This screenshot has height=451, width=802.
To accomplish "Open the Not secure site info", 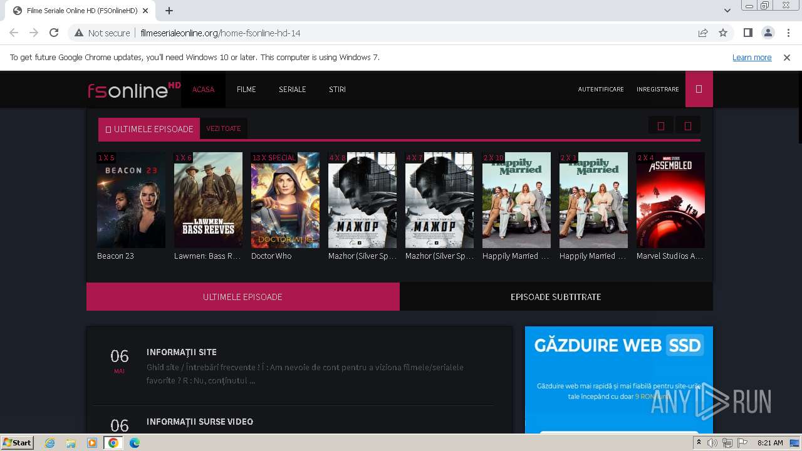I will tap(102, 33).
